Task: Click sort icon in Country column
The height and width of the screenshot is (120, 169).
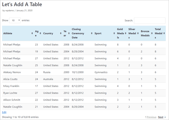Action: tap(61, 34)
